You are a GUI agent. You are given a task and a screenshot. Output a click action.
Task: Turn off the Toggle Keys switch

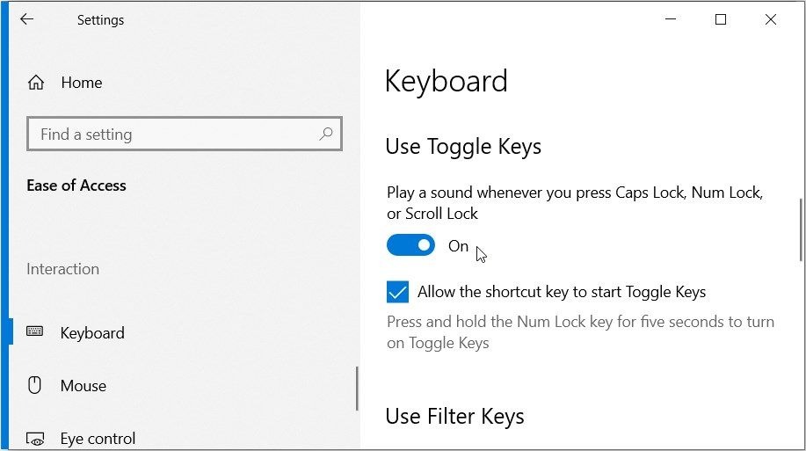coord(410,245)
